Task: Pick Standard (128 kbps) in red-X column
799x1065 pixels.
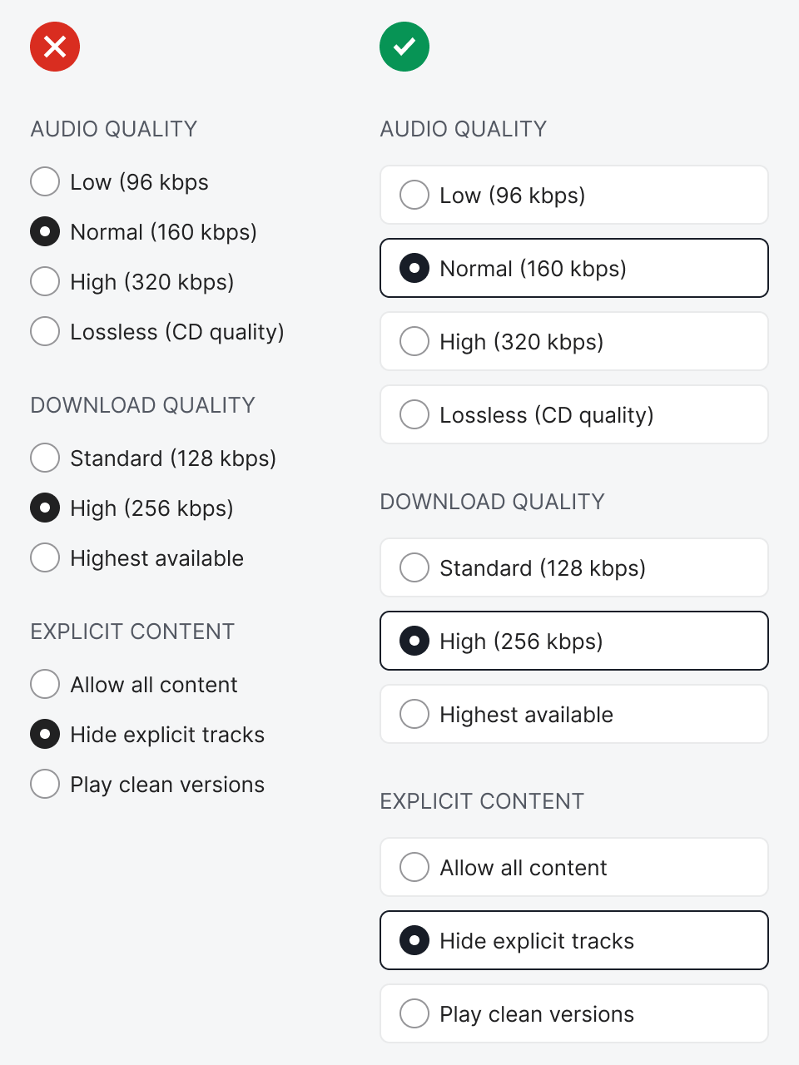Action: (45, 458)
